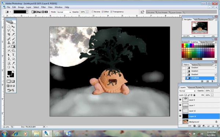The image size is (220, 137).
Task: Select the Pen tool
Action: pos(9,58)
